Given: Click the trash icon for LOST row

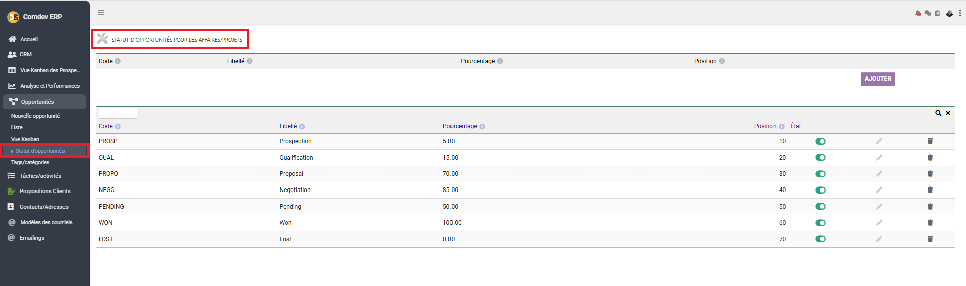Looking at the screenshot, I should 930,239.
